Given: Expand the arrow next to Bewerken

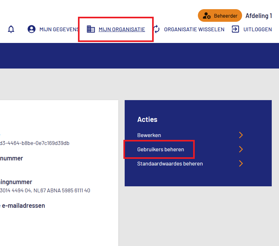Looking at the screenshot, I should pos(241,135).
